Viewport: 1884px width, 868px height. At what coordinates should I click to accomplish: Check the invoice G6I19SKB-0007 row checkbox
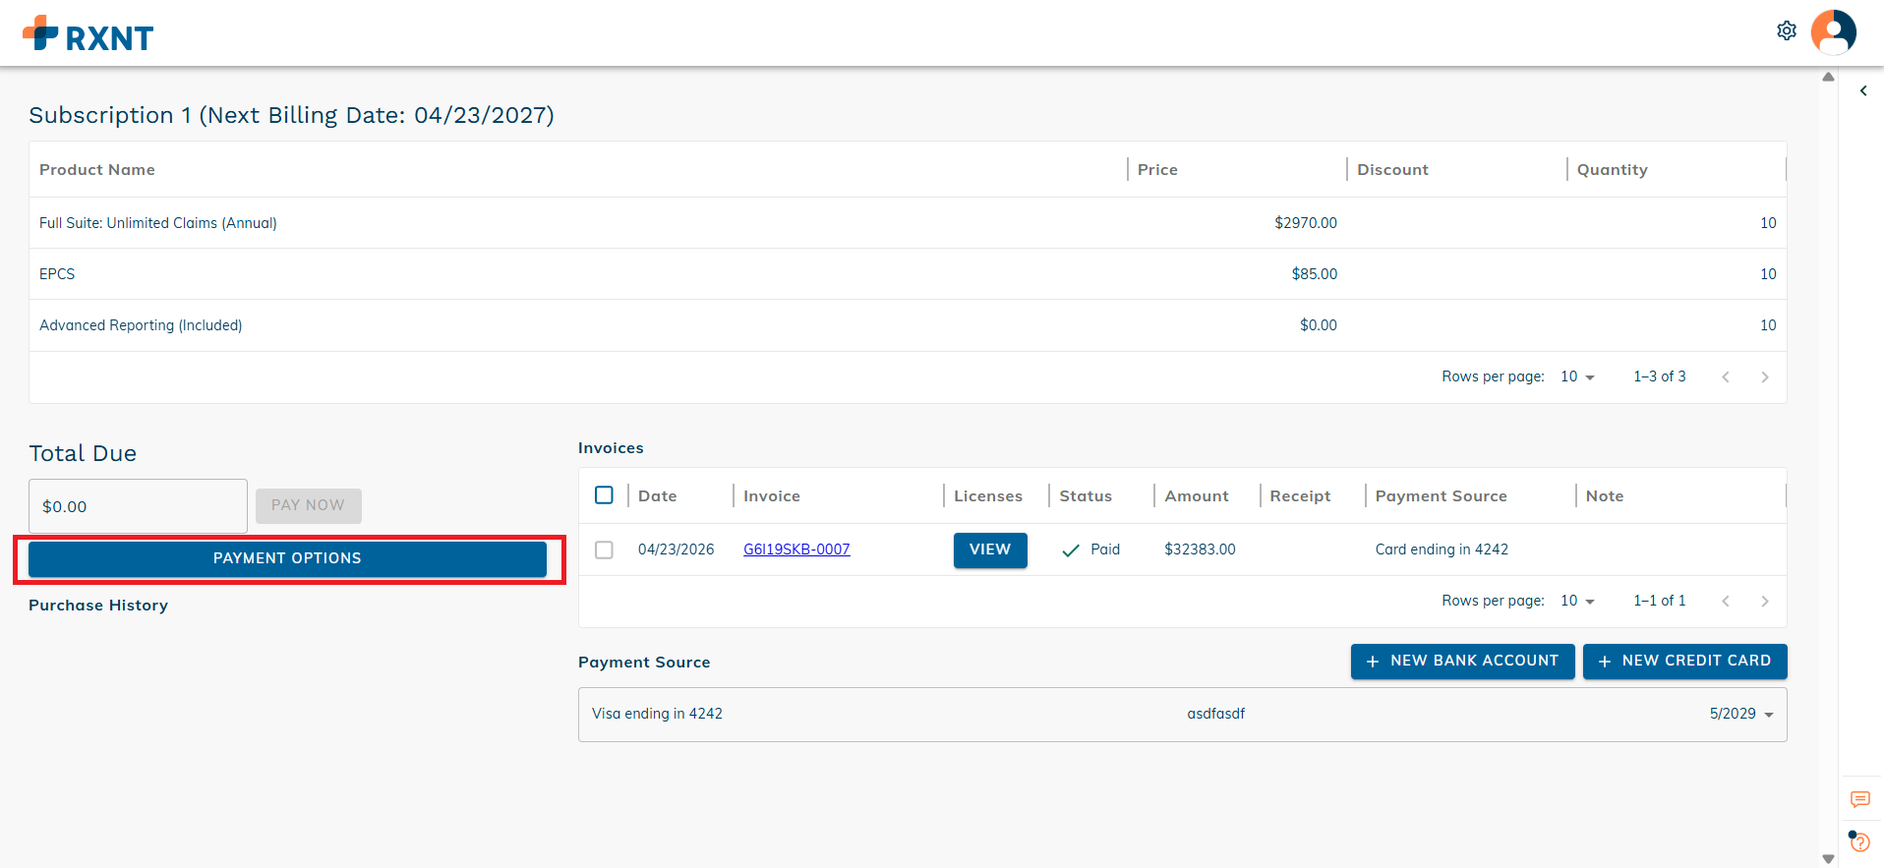[x=605, y=550]
